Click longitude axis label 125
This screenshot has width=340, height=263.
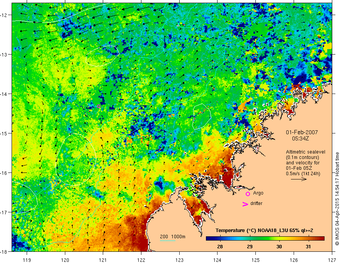pos(255,260)
